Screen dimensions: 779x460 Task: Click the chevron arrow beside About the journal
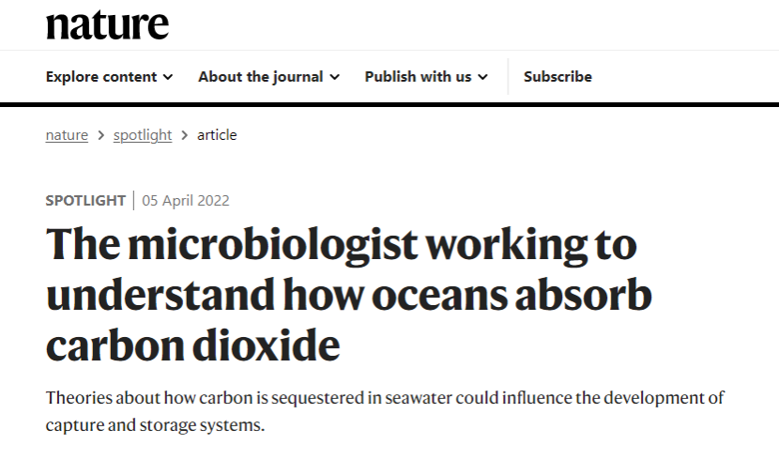tap(334, 77)
